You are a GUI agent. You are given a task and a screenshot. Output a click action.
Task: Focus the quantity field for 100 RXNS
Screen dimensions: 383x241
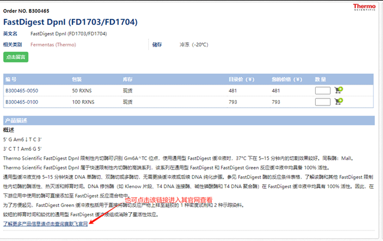point(323,102)
